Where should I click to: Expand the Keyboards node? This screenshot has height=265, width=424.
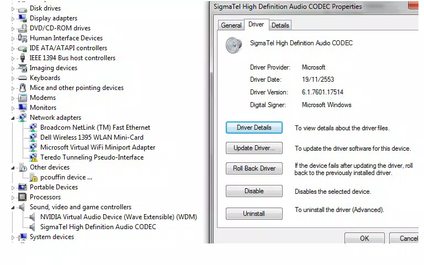tap(13, 78)
